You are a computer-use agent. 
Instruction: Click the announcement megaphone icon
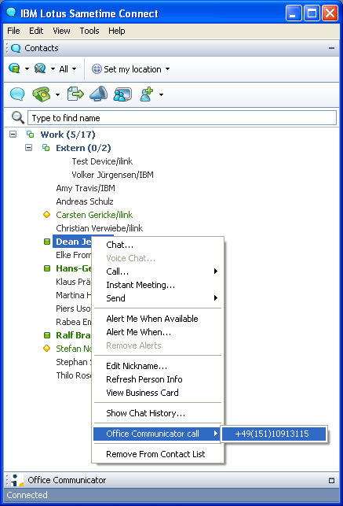tap(98, 94)
